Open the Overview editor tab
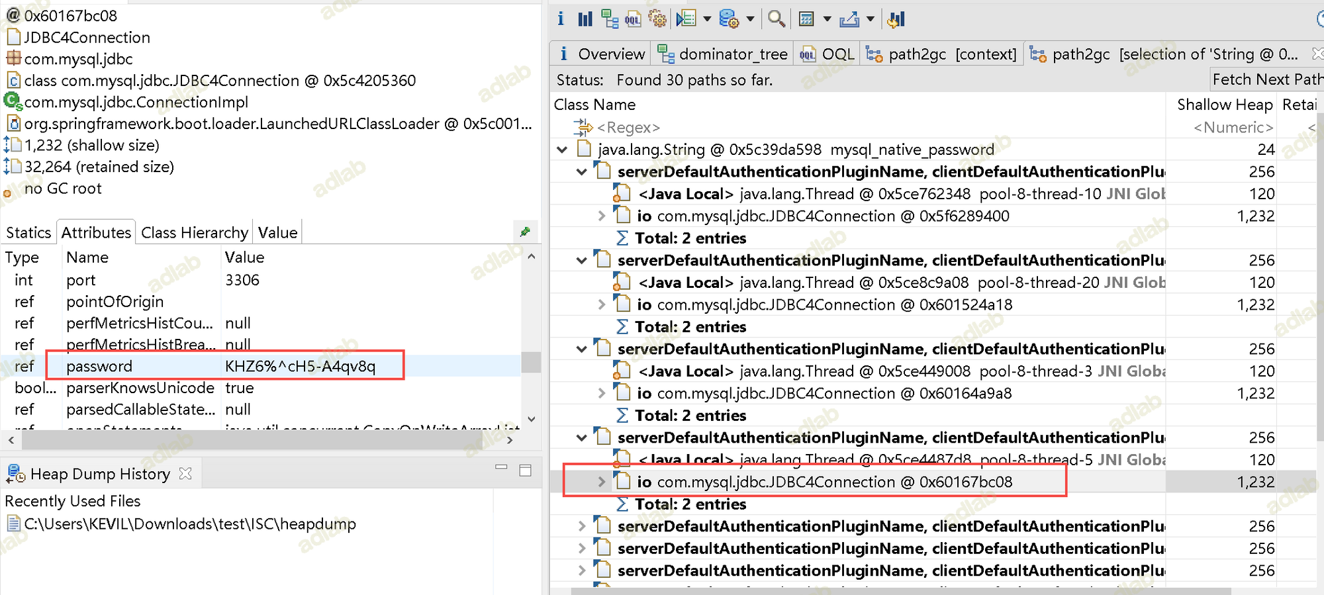The height and width of the screenshot is (595, 1324). pos(601,54)
